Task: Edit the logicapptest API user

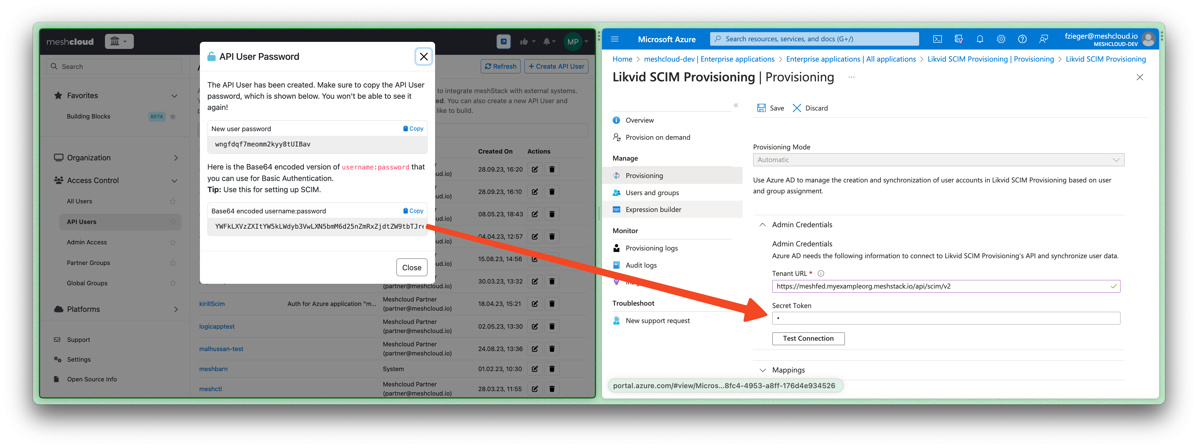Action: coord(535,326)
